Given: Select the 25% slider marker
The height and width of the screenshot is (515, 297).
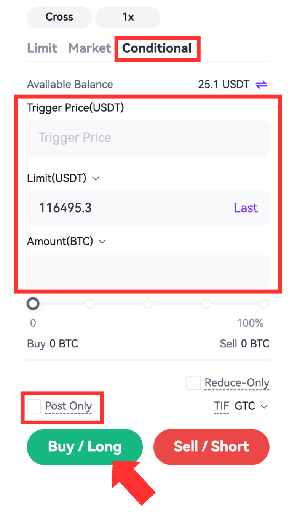Looking at the screenshot, I should [90, 304].
